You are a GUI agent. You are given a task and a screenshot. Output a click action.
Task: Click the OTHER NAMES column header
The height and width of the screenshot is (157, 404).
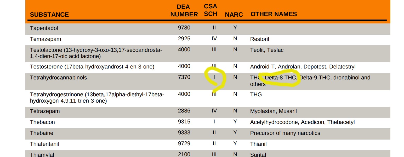coord(274,14)
